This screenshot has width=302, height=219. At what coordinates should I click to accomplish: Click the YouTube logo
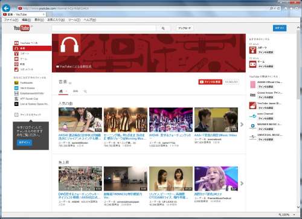pos(22,28)
